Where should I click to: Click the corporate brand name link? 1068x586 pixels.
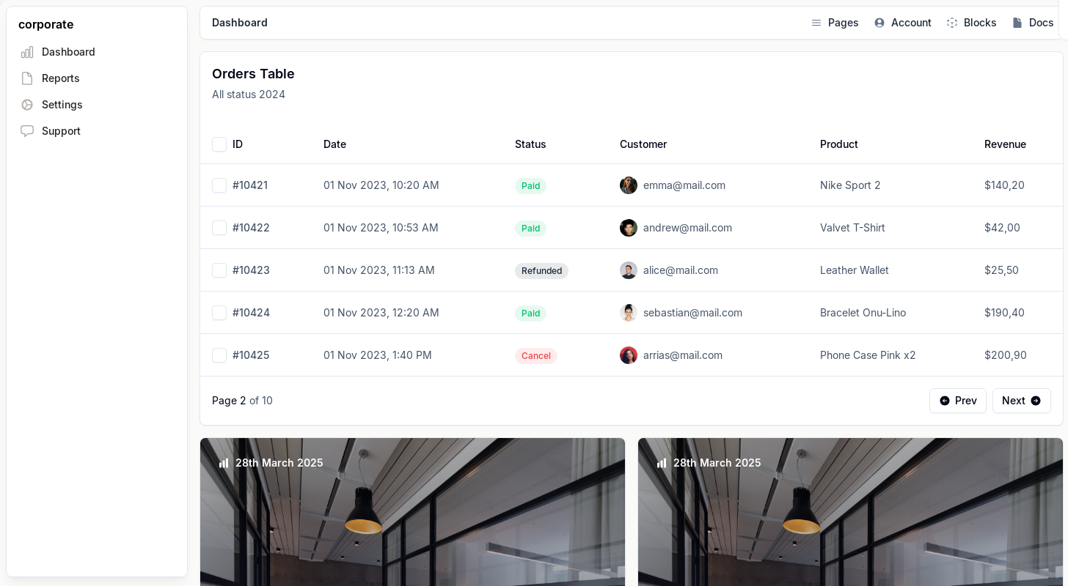[x=45, y=24]
